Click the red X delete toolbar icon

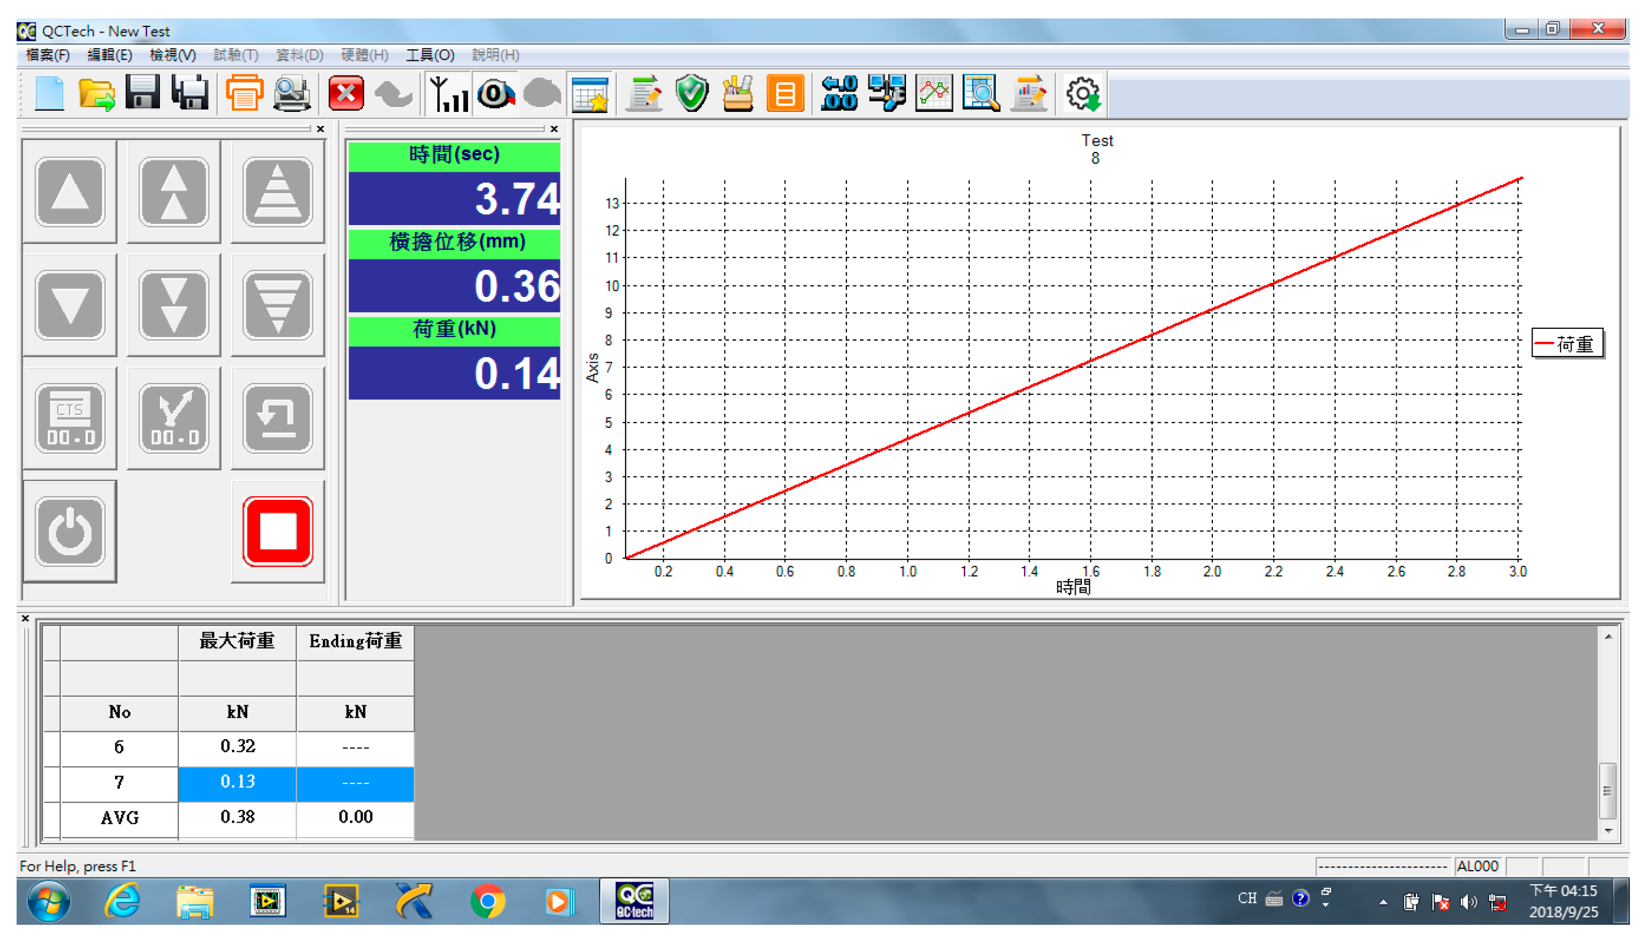pos(346,95)
